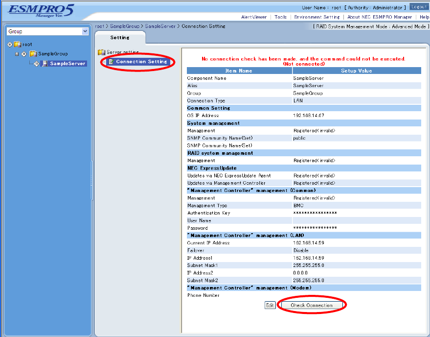Click the Connection Type value LAN
Image resolution: width=430 pixels, height=337 pixels.
(298, 101)
